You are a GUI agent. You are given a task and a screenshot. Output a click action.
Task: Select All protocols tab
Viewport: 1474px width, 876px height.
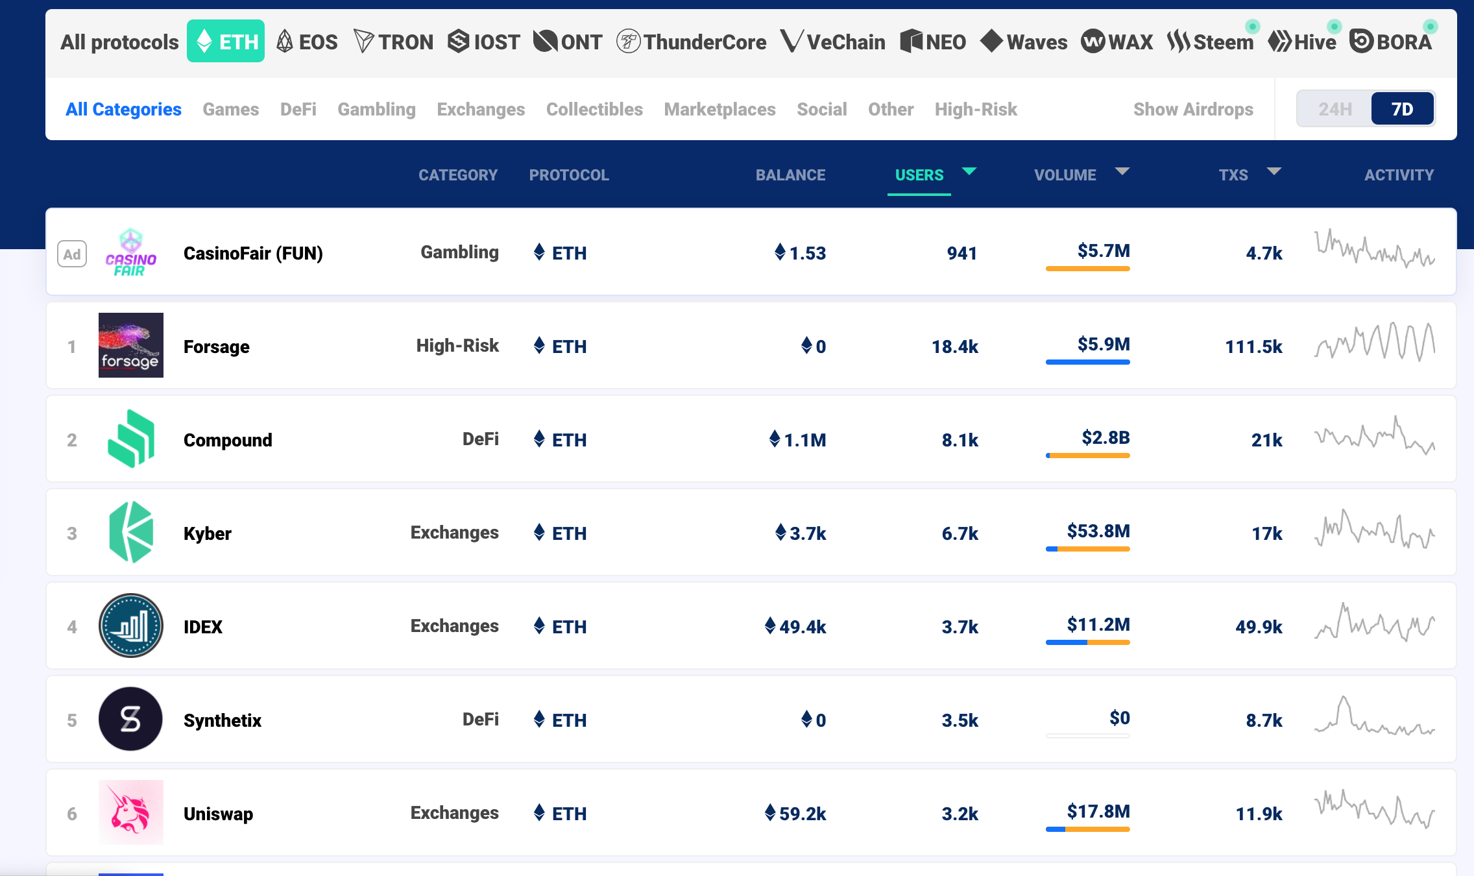coord(119,42)
